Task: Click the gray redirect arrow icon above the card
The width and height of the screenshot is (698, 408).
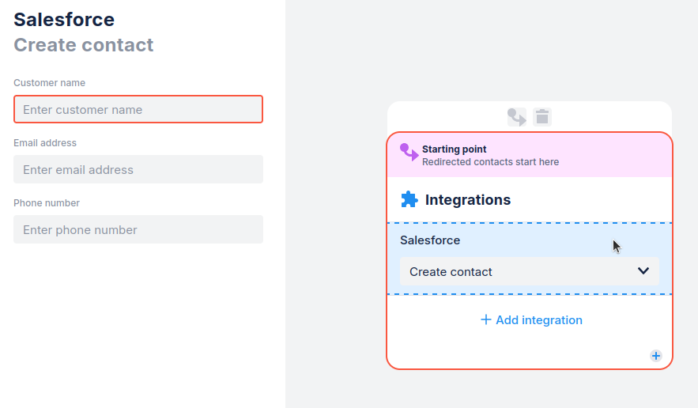Action: coord(517,117)
